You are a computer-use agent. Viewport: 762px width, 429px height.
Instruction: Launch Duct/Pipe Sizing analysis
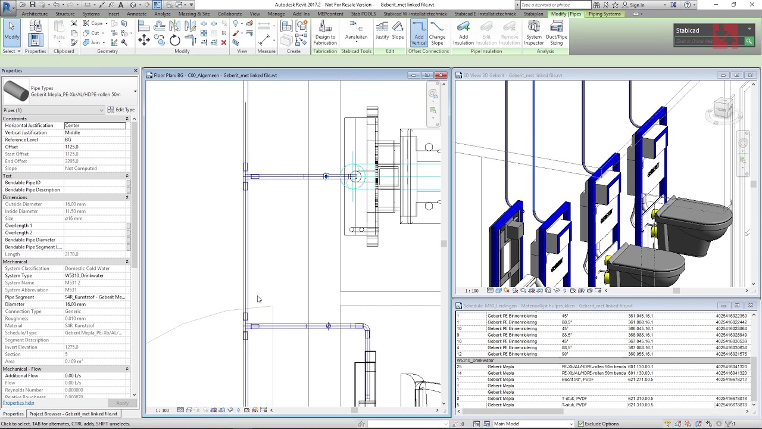557,33
